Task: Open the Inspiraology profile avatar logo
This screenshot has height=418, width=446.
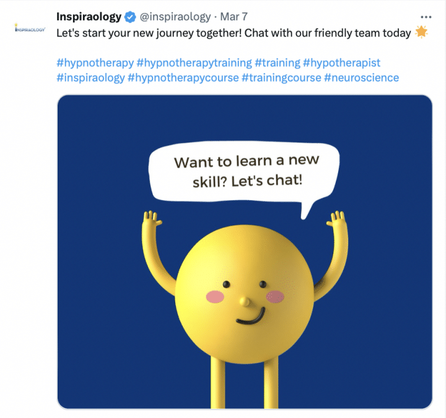Action: 30,28
